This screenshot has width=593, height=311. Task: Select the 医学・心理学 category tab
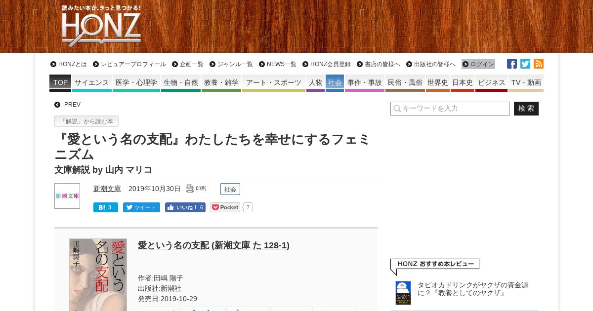click(x=136, y=83)
